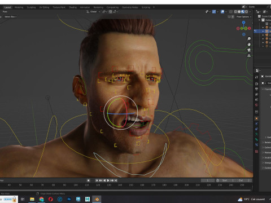Collapse the Collection in the outliner
Image resolution: width=271 pixels, height=203 pixels.
pos(259,20)
